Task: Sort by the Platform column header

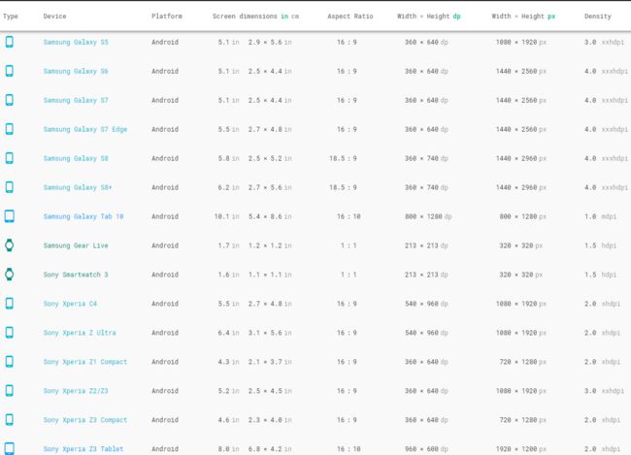Action: click(167, 16)
